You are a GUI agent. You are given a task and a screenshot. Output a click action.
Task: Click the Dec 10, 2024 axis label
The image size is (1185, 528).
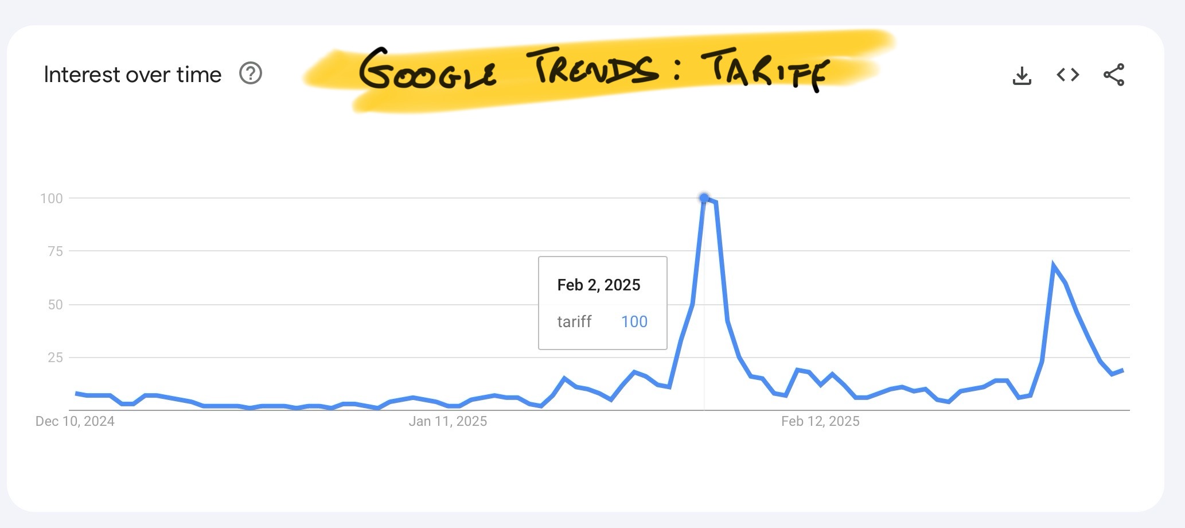75,421
